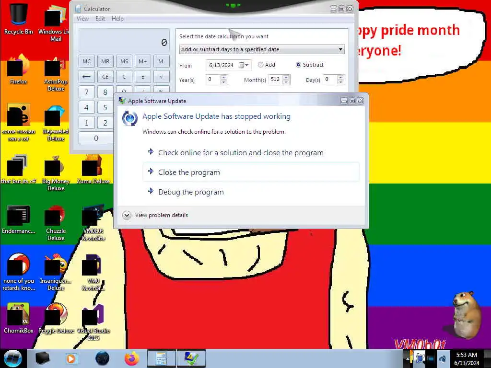Click the taskbar clock showing 5:53 AM
The image size is (491, 368).
click(467, 359)
